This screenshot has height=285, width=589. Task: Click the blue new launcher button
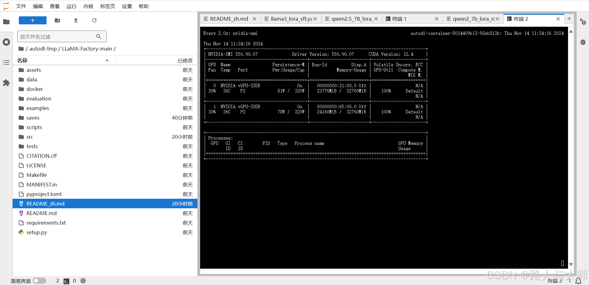pos(33,20)
